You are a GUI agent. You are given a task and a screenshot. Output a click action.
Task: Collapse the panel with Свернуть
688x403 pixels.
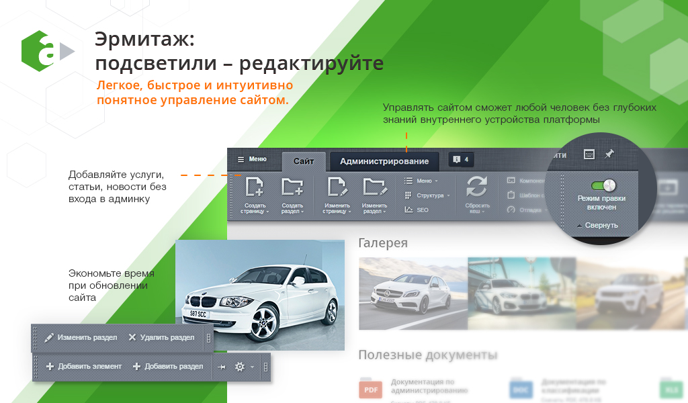click(x=597, y=225)
